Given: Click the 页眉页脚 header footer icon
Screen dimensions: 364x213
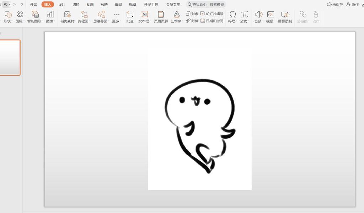Looking at the screenshot, I should tap(161, 16).
